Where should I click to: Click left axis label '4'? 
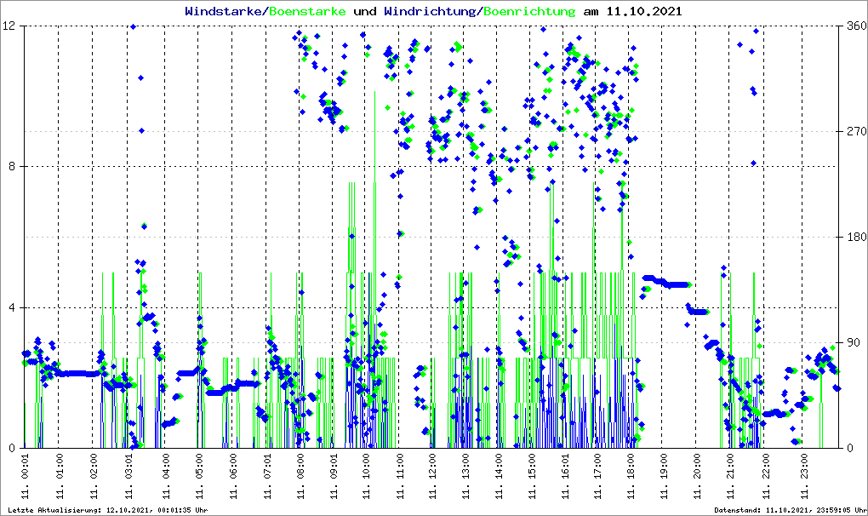[11, 307]
